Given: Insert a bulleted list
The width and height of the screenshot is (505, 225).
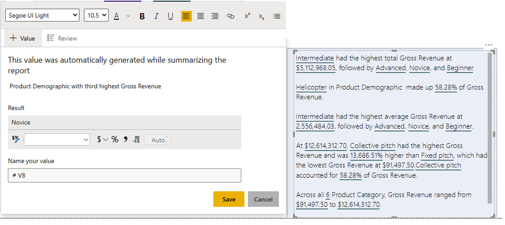Looking at the screenshot, I should pyautogui.click(x=276, y=16).
